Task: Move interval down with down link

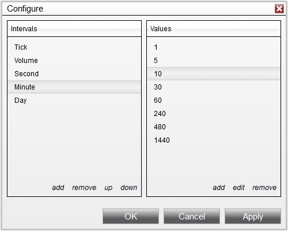Action: [x=129, y=188]
